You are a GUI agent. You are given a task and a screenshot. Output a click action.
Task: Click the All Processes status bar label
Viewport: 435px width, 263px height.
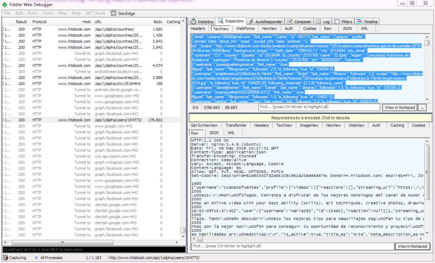coord(51,258)
